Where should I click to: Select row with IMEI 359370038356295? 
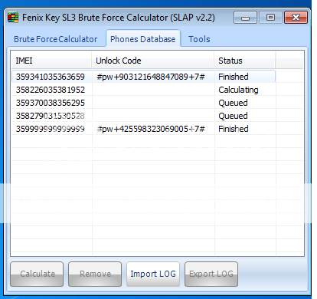[x=143, y=103]
